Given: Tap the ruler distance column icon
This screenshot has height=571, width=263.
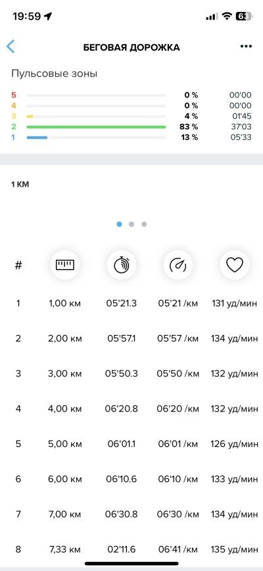Looking at the screenshot, I should 65,265.
